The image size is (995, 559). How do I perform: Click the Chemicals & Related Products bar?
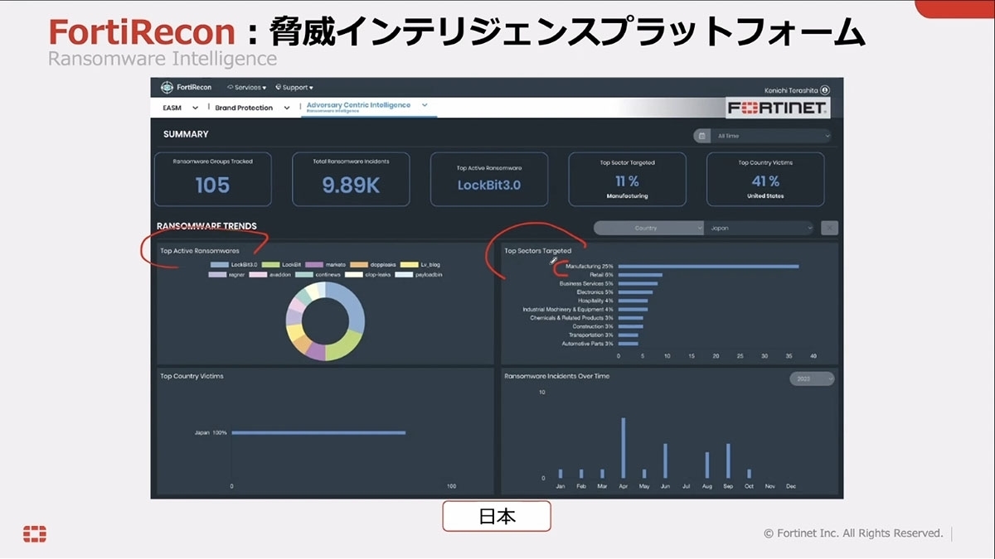point(630,318)
